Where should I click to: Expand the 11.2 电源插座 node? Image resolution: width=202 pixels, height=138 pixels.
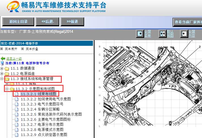(x=2, y=74)
